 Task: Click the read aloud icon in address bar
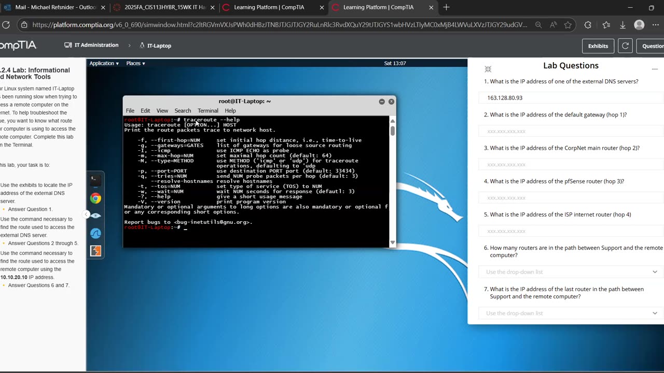[x=553, y=24]
